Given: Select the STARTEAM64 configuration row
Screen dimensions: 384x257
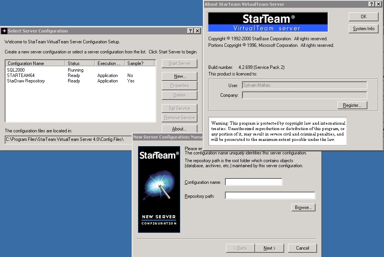Looking at the screenshot, I should point(81,75).
